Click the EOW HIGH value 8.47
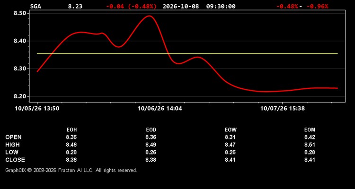The height and width of the screenshot is (189, 355). pos(231,145)
